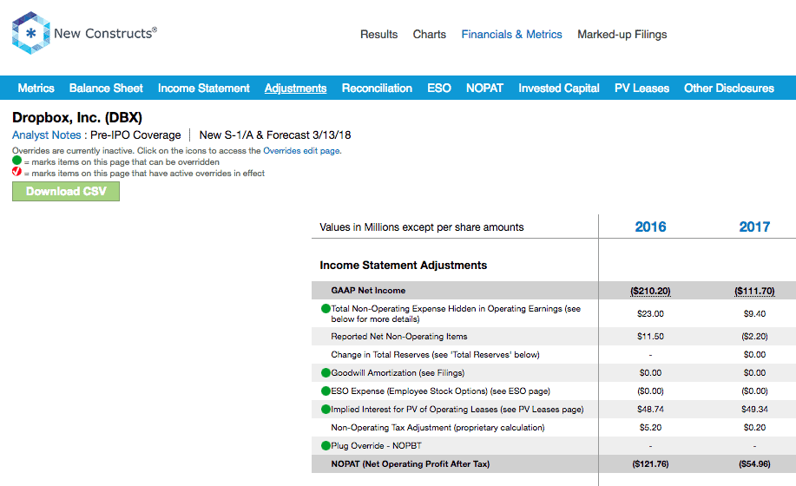The height and width of the screenshot is (486, 796).
Task: Go to Marked-up Filings
Action: coord(622,35)
